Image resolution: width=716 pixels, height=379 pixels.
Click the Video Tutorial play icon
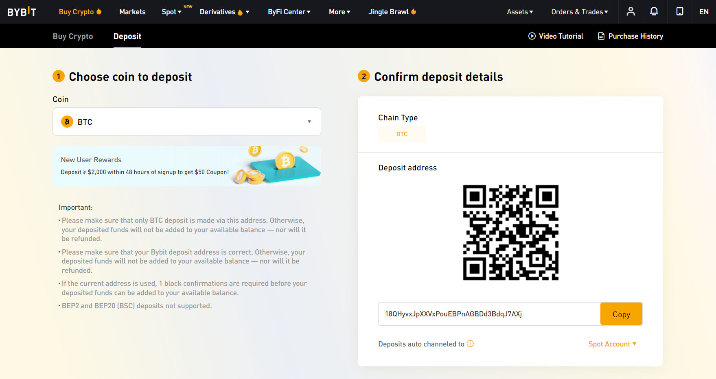[532, 36]
